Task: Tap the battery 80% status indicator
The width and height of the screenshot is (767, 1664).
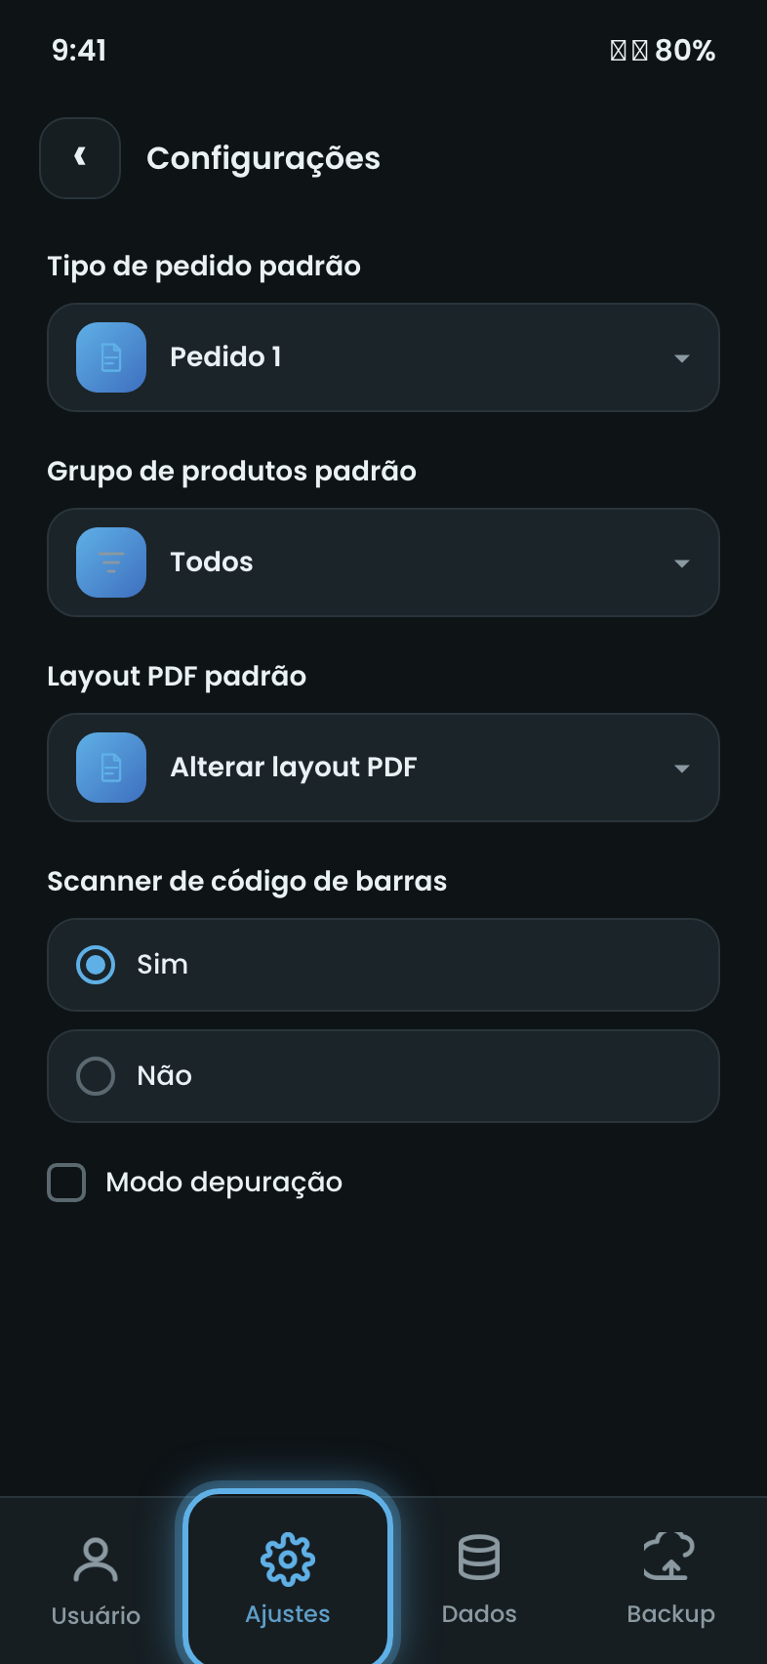Action: [685, 50]
